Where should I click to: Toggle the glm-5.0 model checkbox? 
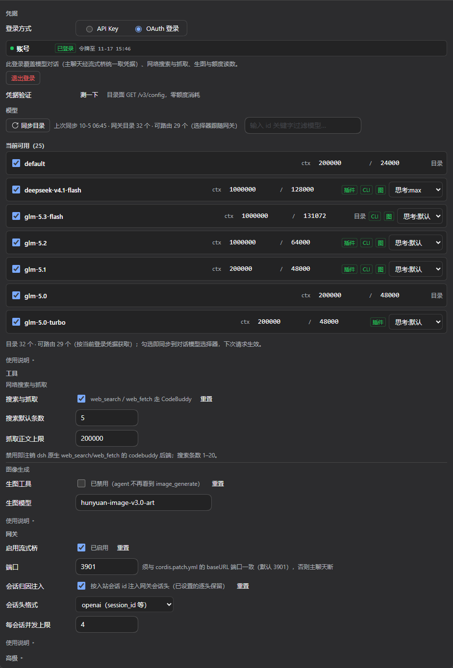16,295
